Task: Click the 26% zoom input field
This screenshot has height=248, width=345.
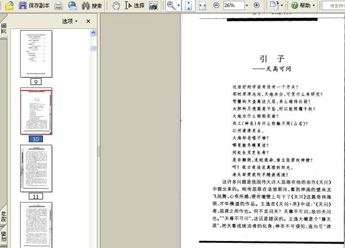Action: coord(234,5)
